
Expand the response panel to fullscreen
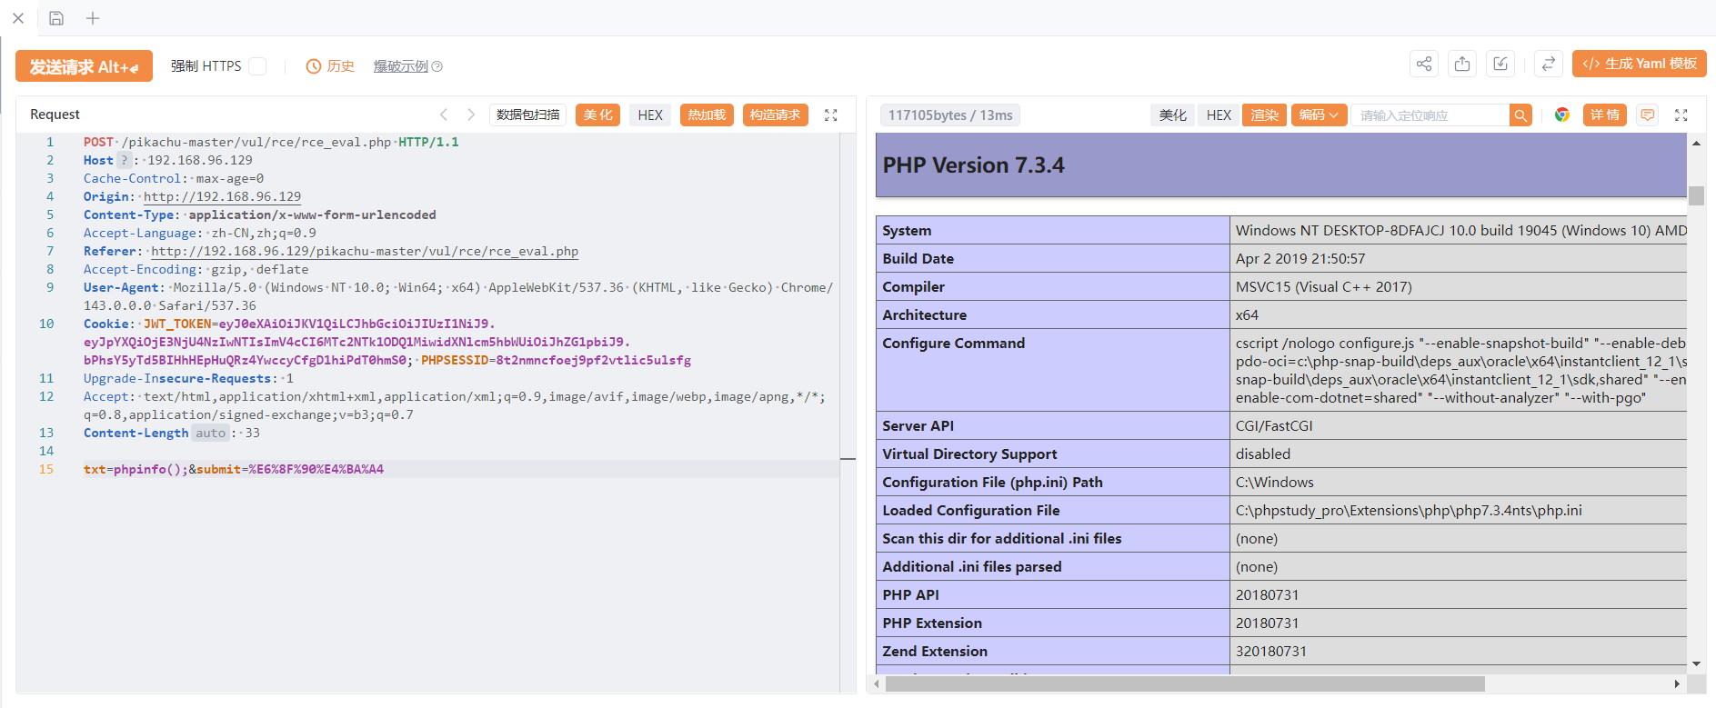1681,115
